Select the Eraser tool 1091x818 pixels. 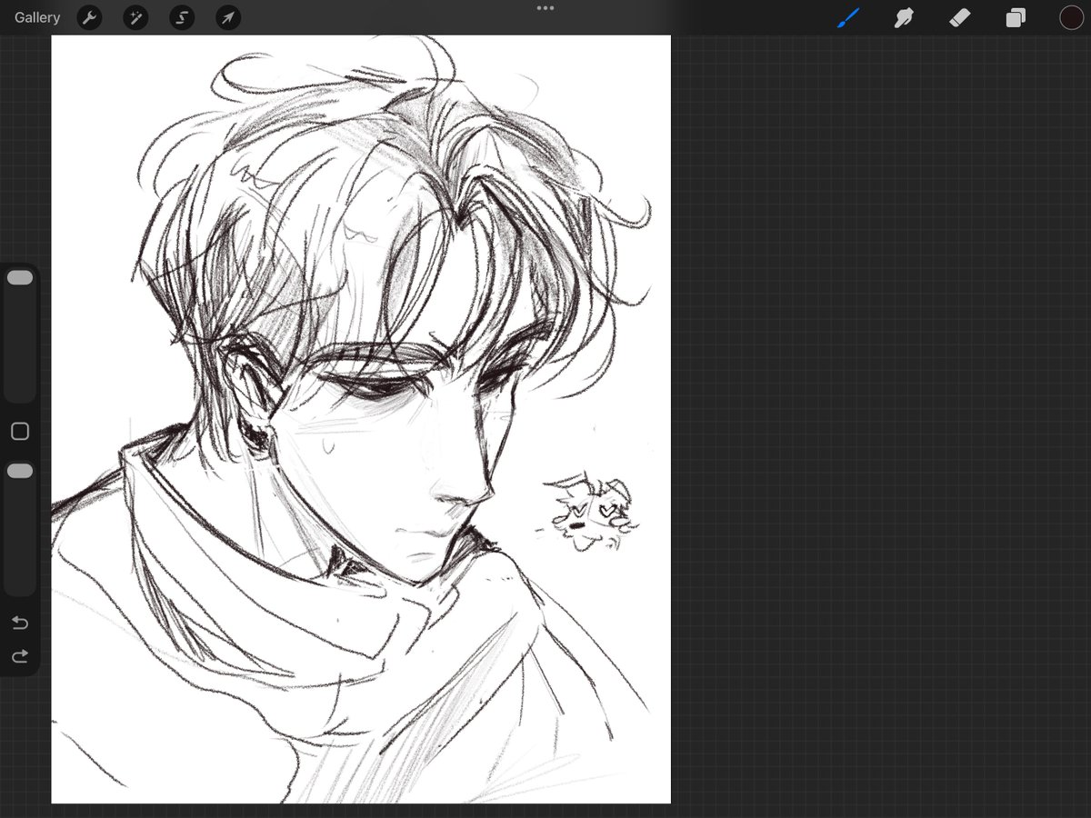(x=959, y=17)
